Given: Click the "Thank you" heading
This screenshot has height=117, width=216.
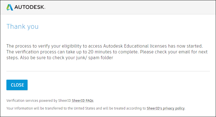Looking at the screenshot, I should pos(23,27).
